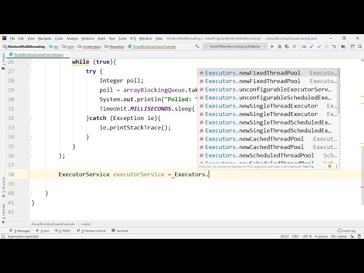Close the ArrayBlockingQueueExample.java tab
Viewport: 364px width, 273px height.
click(x=67, y=55)
